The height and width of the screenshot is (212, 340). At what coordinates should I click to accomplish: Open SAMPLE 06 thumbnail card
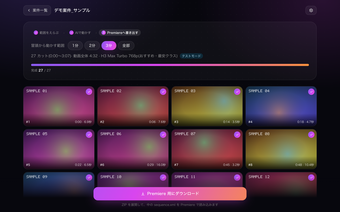coord(133,149)
